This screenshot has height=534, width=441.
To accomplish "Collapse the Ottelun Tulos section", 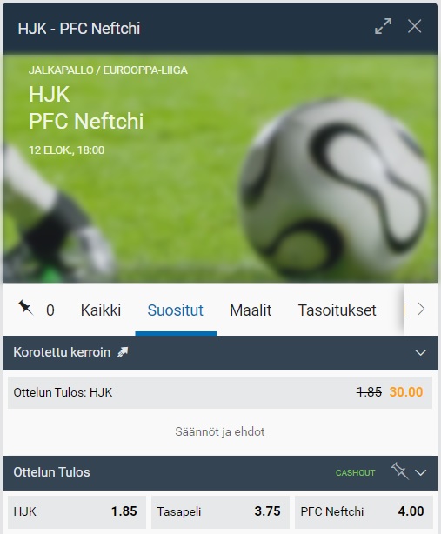I will pos(421,472).
